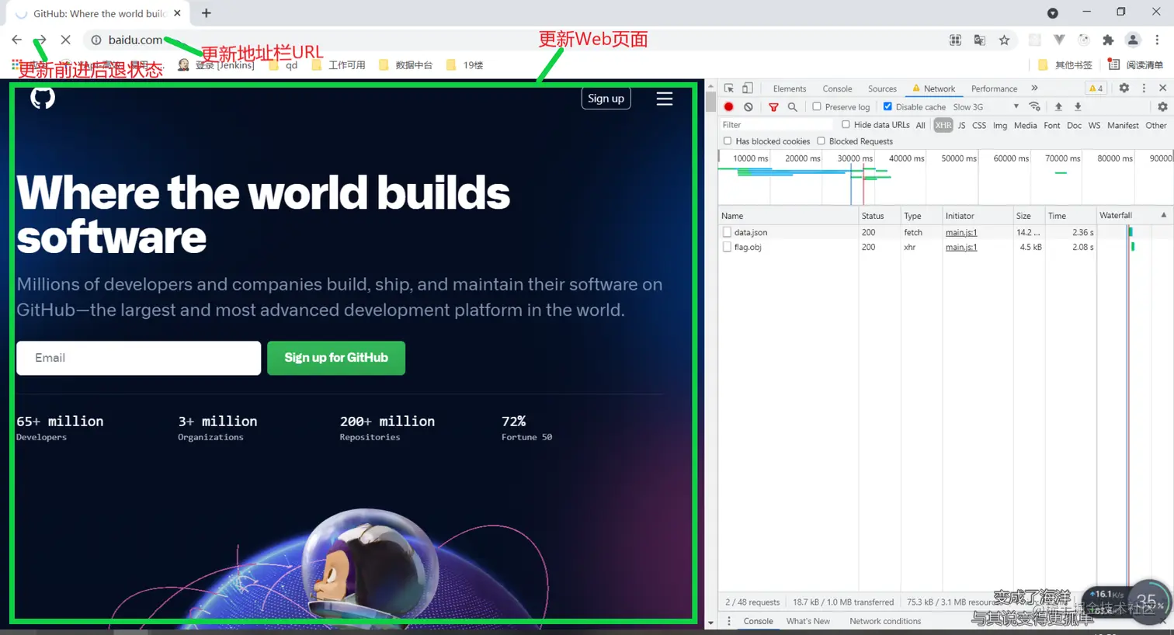Viewport: 1174px width, 635px height.
Task: Open search in the Network panel
Action: (792, 107)
